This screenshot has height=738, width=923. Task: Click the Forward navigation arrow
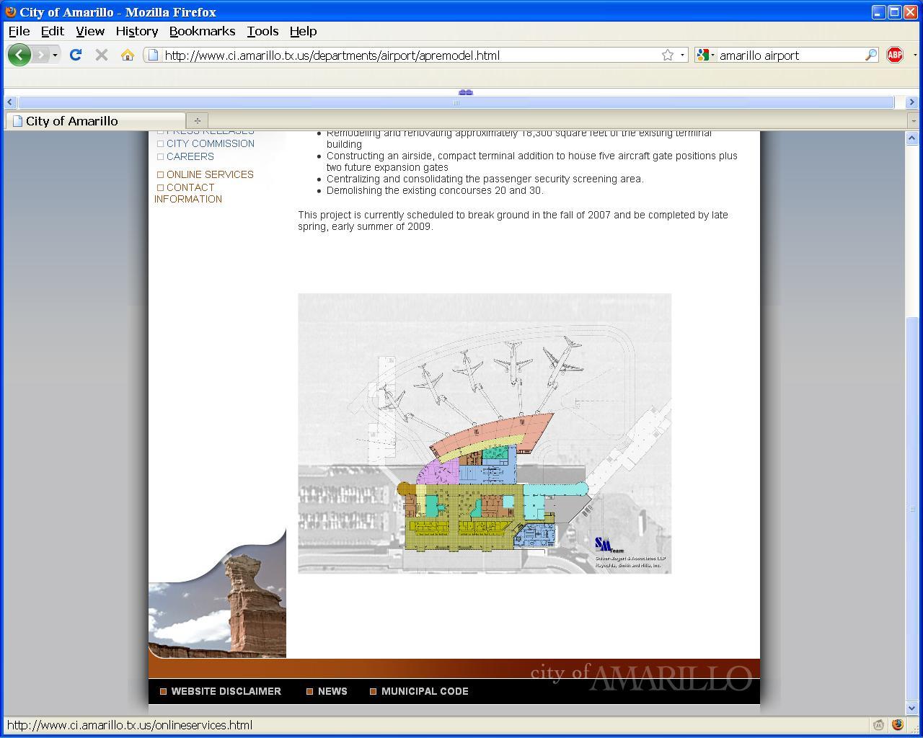pos(40,55)
